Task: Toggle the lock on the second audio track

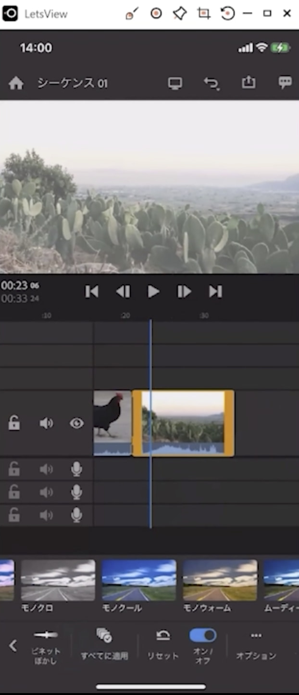Action: pos(14,492)
